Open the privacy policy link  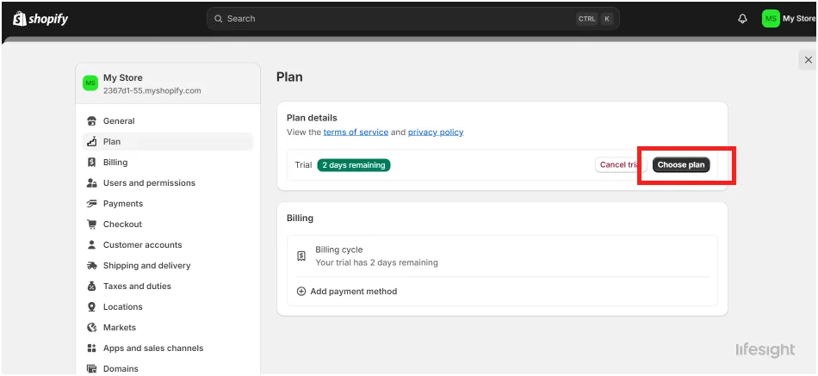coord(436,133)
